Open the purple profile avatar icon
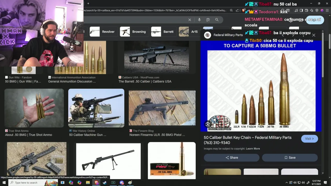Viewport: 331px width, 186px height. [x=322, y=10]
